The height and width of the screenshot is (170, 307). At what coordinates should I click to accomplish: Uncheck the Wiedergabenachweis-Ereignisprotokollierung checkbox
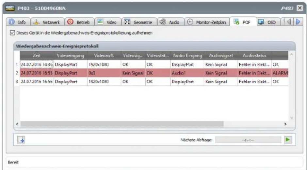tap(12, 33)
